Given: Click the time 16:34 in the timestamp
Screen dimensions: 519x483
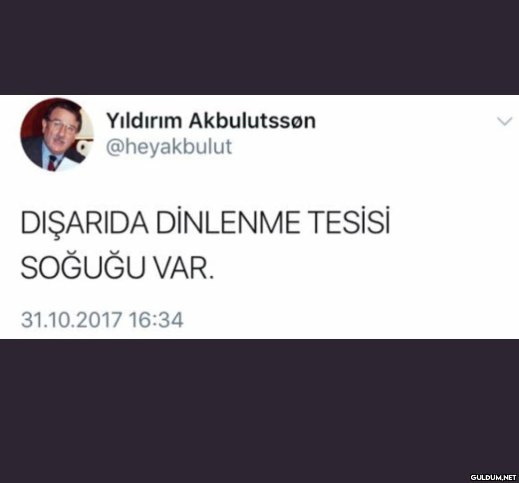Looking at the screenshot, I should (x=156, y=320).
